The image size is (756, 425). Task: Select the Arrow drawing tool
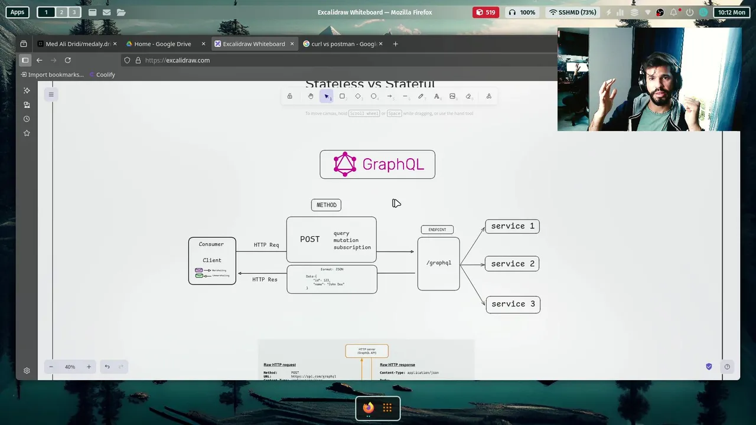(389, 96)
